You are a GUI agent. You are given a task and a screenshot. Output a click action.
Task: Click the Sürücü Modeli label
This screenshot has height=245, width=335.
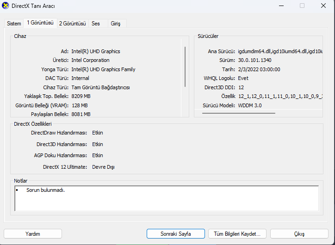point(219,105)
